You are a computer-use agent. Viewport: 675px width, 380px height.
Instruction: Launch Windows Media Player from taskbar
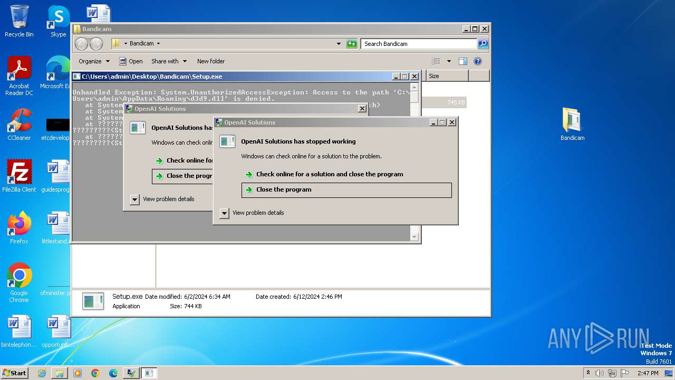tap(78, 373)
